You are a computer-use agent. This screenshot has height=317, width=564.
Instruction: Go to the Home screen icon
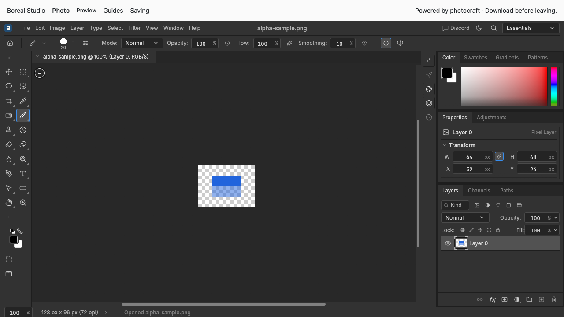coord(10,43)
